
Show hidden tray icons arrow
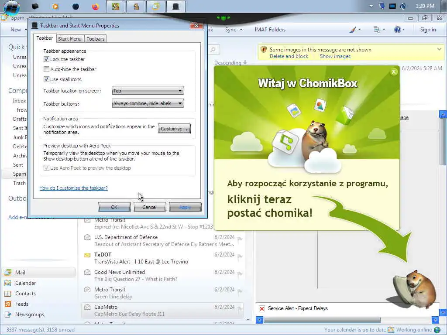[371, 6]
